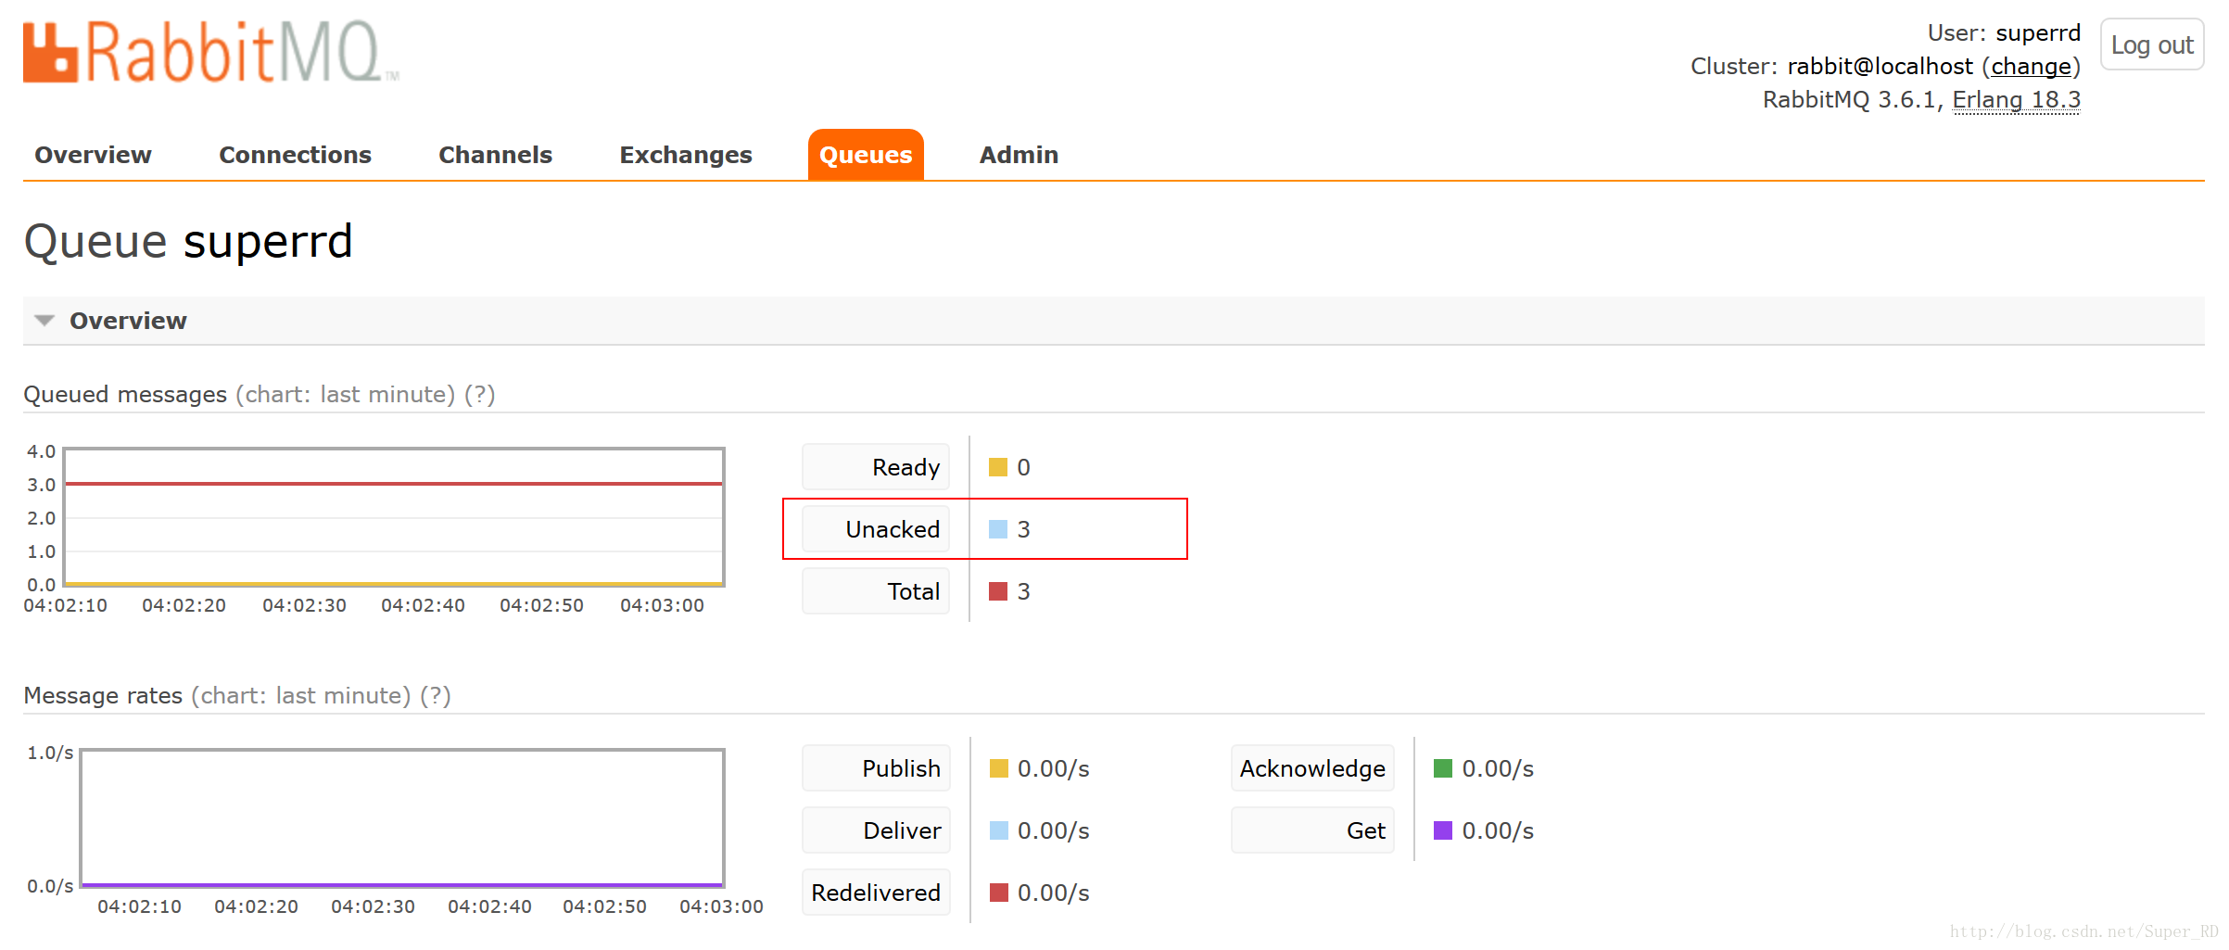This screenshot has height=950, width=2229.
Task: Open Queued messages help (?)
Action: click(x=479, y=395)
